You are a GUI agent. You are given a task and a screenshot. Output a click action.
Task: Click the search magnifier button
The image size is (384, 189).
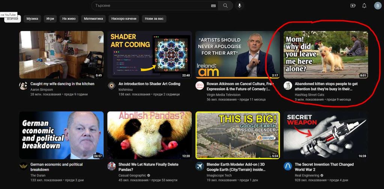click(225, 6)
